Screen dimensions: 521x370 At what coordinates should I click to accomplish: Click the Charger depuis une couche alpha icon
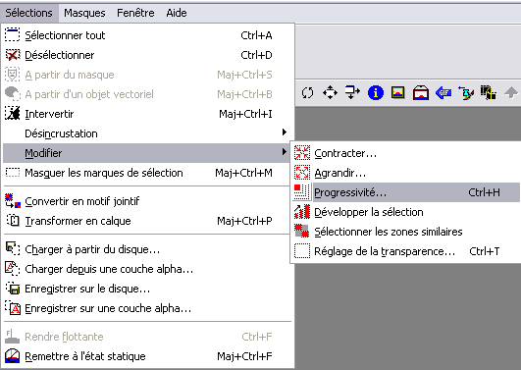(13, 268)
